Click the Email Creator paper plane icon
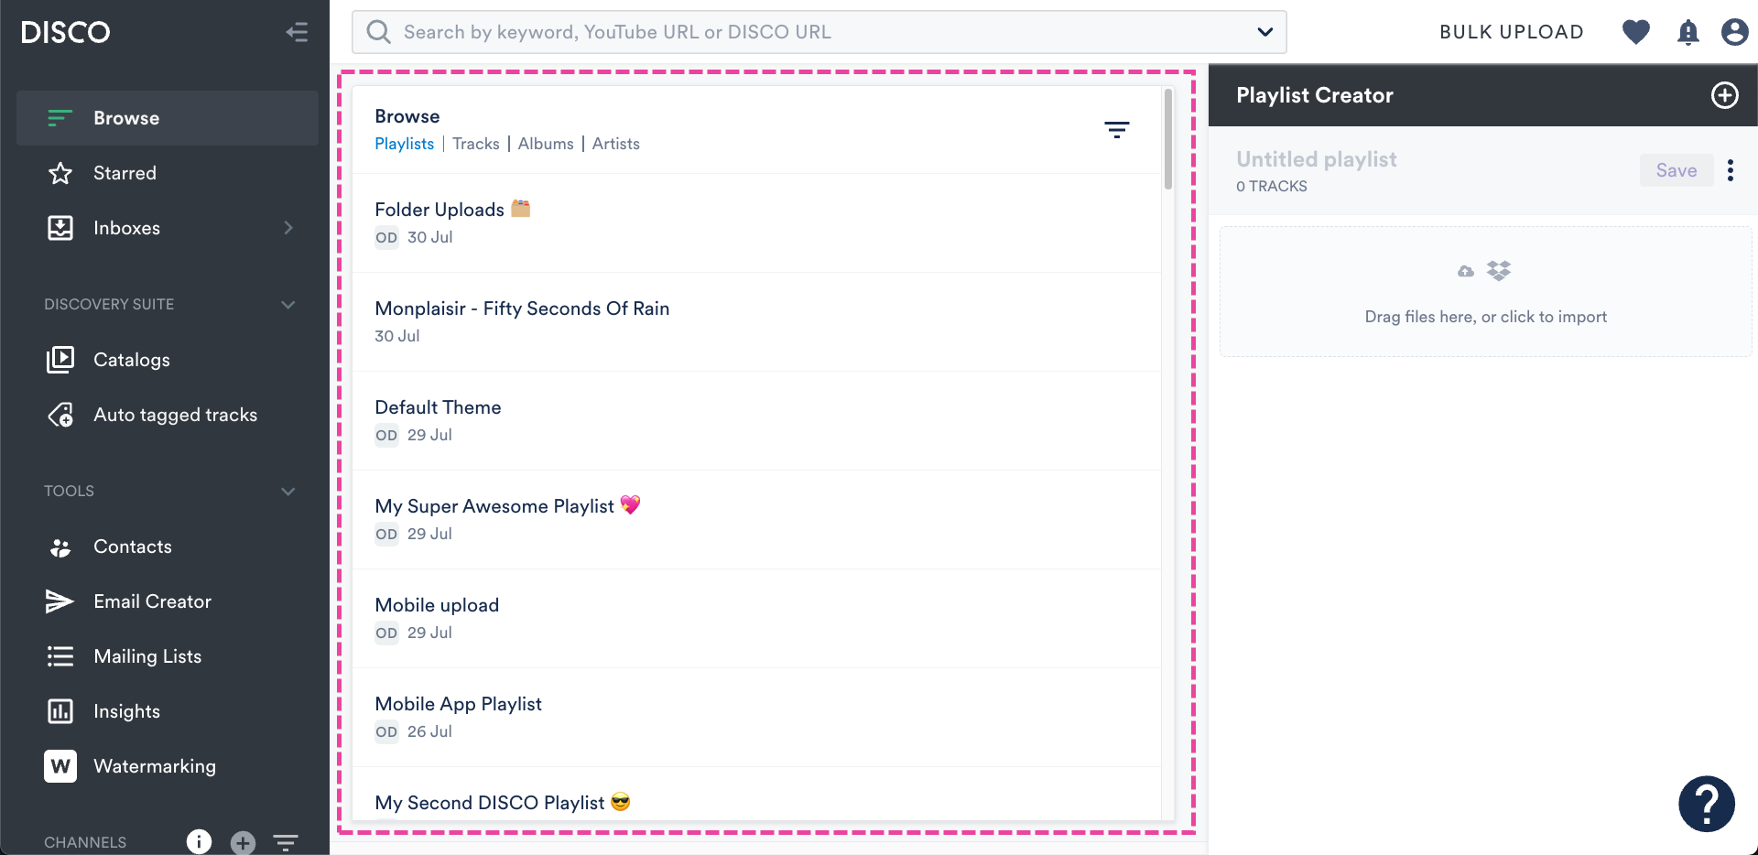This screenshot has width=1758, height=855. click(x=60, y=601)
